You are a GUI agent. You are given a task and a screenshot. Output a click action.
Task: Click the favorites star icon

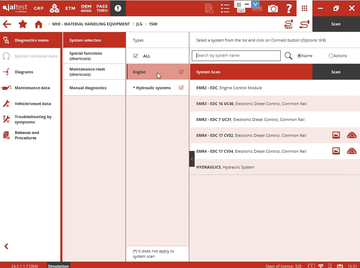[x=23, y=24]
